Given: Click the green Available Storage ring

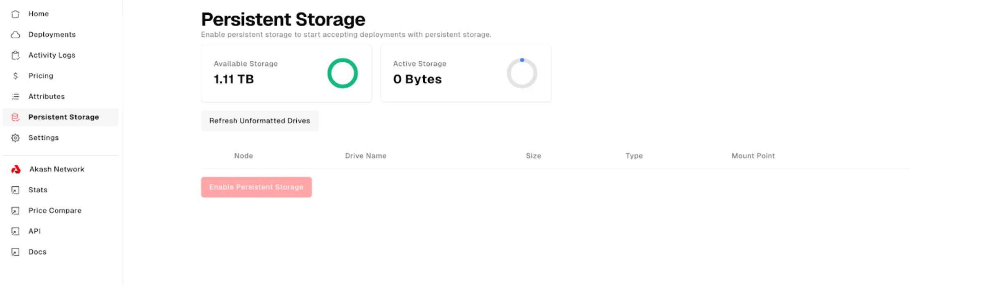Looking at the screenshot, I should coord(343,74).
